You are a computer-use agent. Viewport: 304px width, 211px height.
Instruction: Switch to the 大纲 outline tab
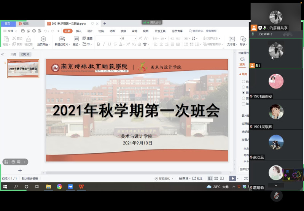13,54
